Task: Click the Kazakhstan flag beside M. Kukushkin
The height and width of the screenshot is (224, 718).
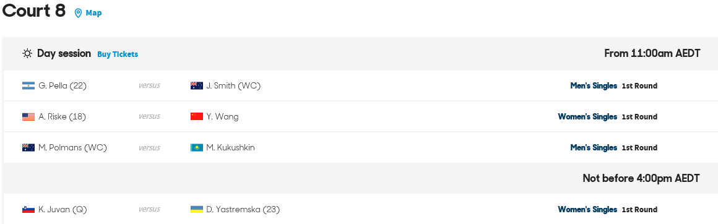Action: 197,147
